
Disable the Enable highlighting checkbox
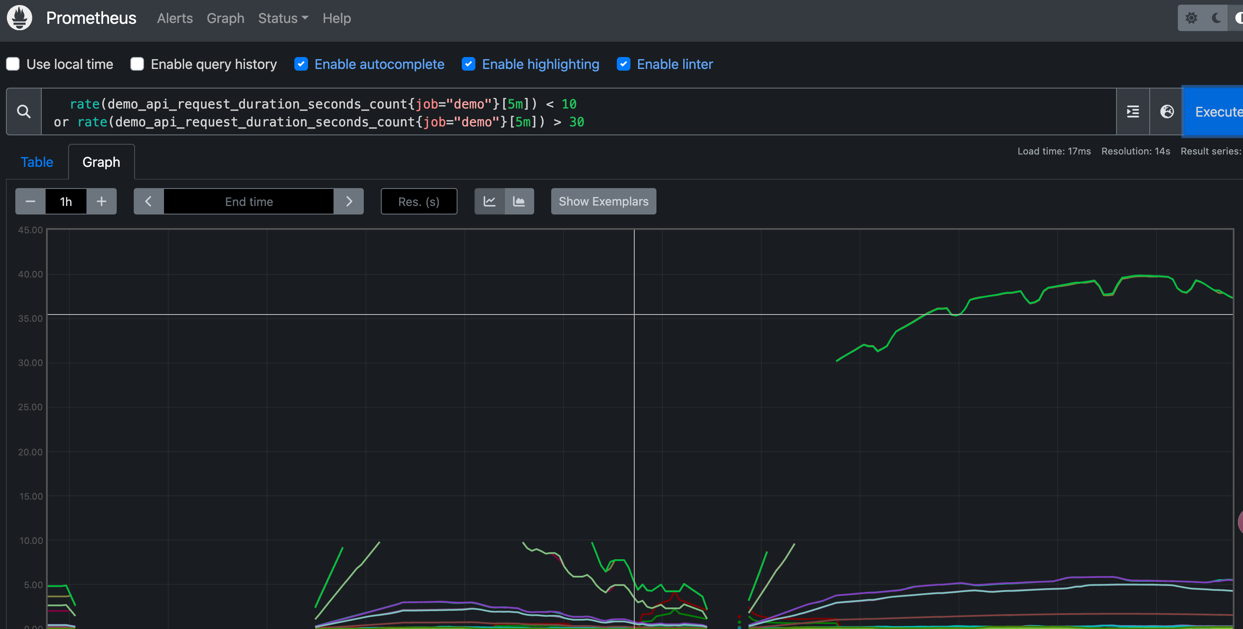click(x=469, y=64)
